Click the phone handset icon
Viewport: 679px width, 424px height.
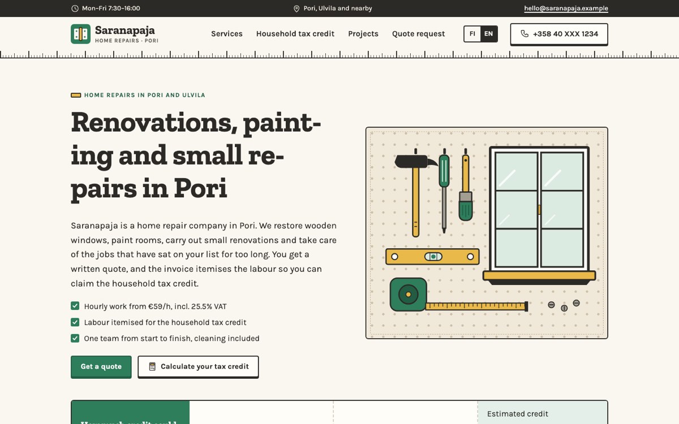(x=525, y=34)
